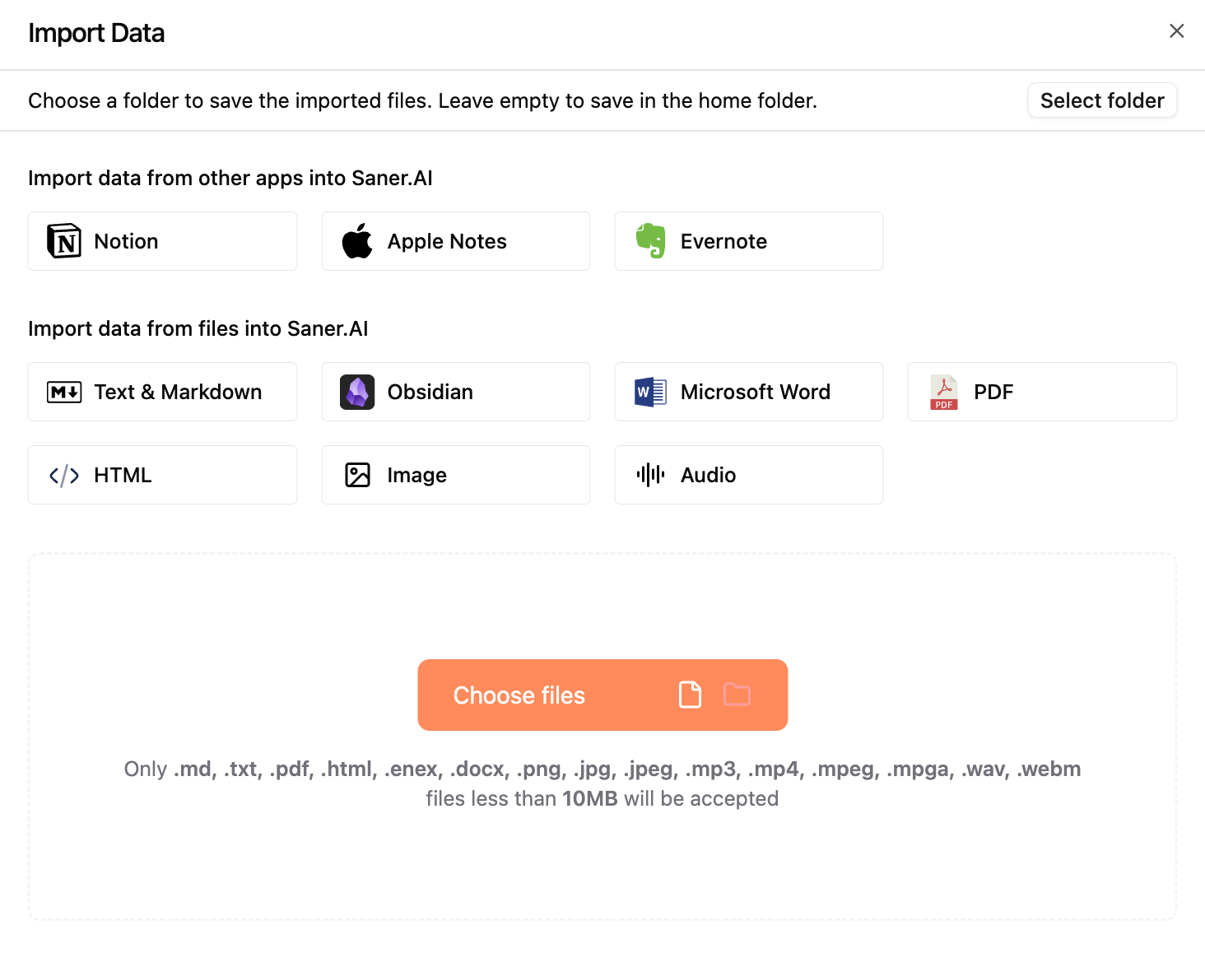Open the Select folder button
This screenshot has width=1205, height=953.
[x=1102, y=100]
